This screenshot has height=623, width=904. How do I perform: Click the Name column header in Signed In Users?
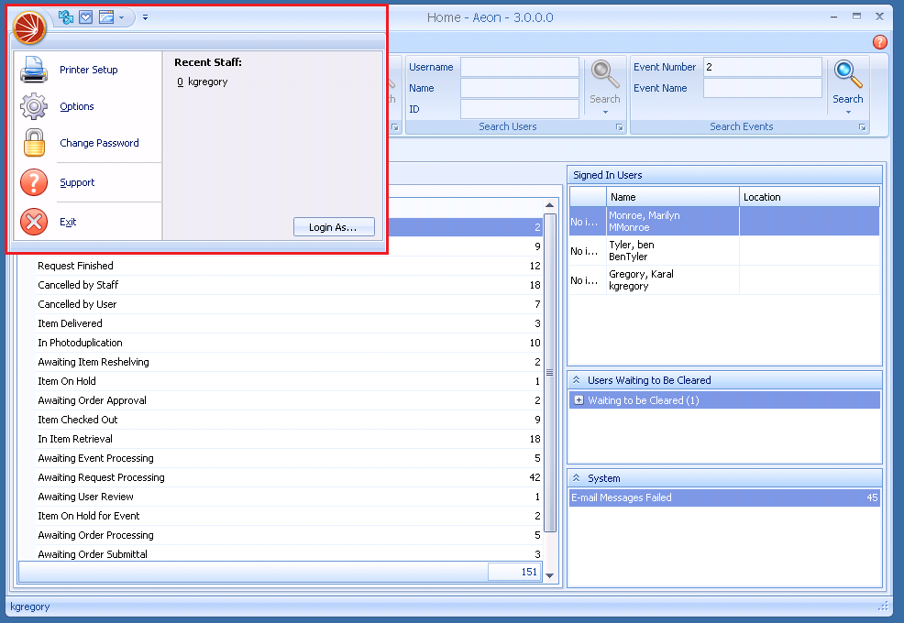(673, 197)
